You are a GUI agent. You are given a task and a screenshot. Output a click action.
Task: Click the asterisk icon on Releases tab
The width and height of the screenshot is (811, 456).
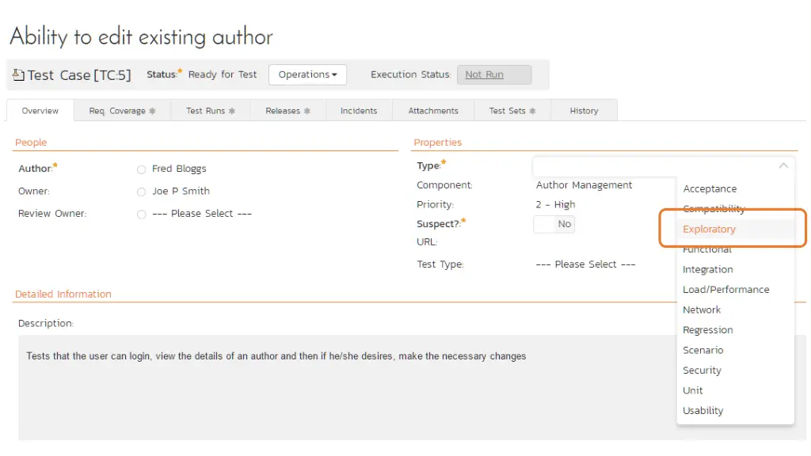(307, 111)
